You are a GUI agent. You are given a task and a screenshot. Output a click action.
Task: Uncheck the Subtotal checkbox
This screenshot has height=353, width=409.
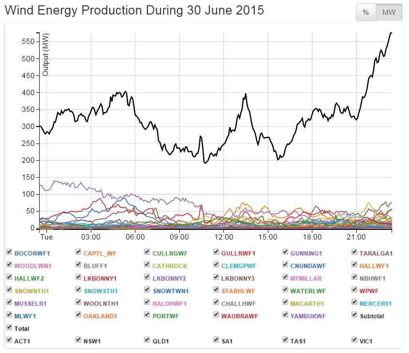[355, 315]
